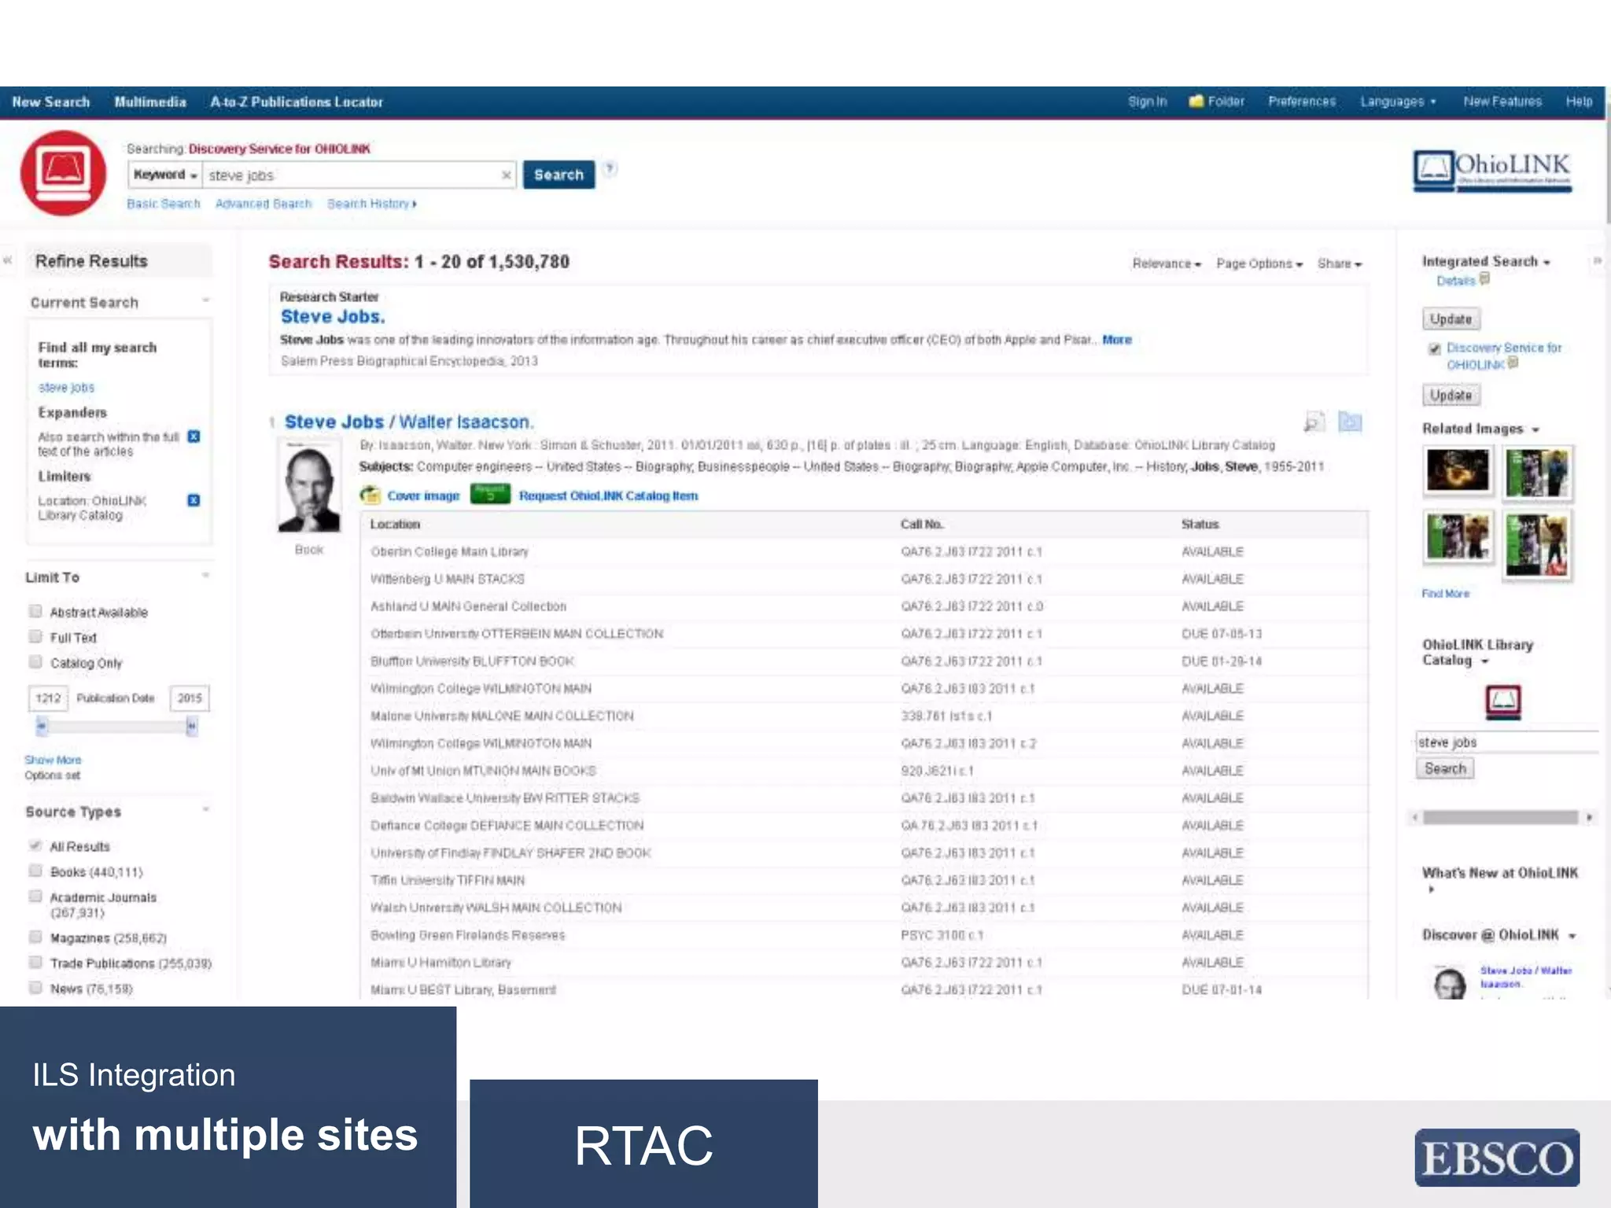Viewport: 1611px width, 1208px height.
Task: Click the first Update button under Integrated Search
Action: (x=1451, y=319)
